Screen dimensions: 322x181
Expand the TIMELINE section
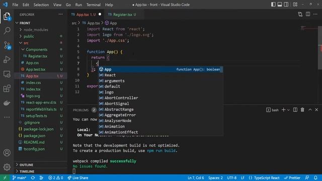[41, 171]
